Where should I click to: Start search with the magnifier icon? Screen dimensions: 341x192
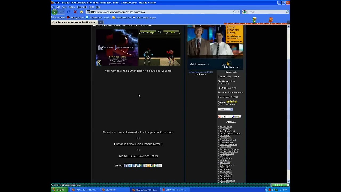coord(287,12)
